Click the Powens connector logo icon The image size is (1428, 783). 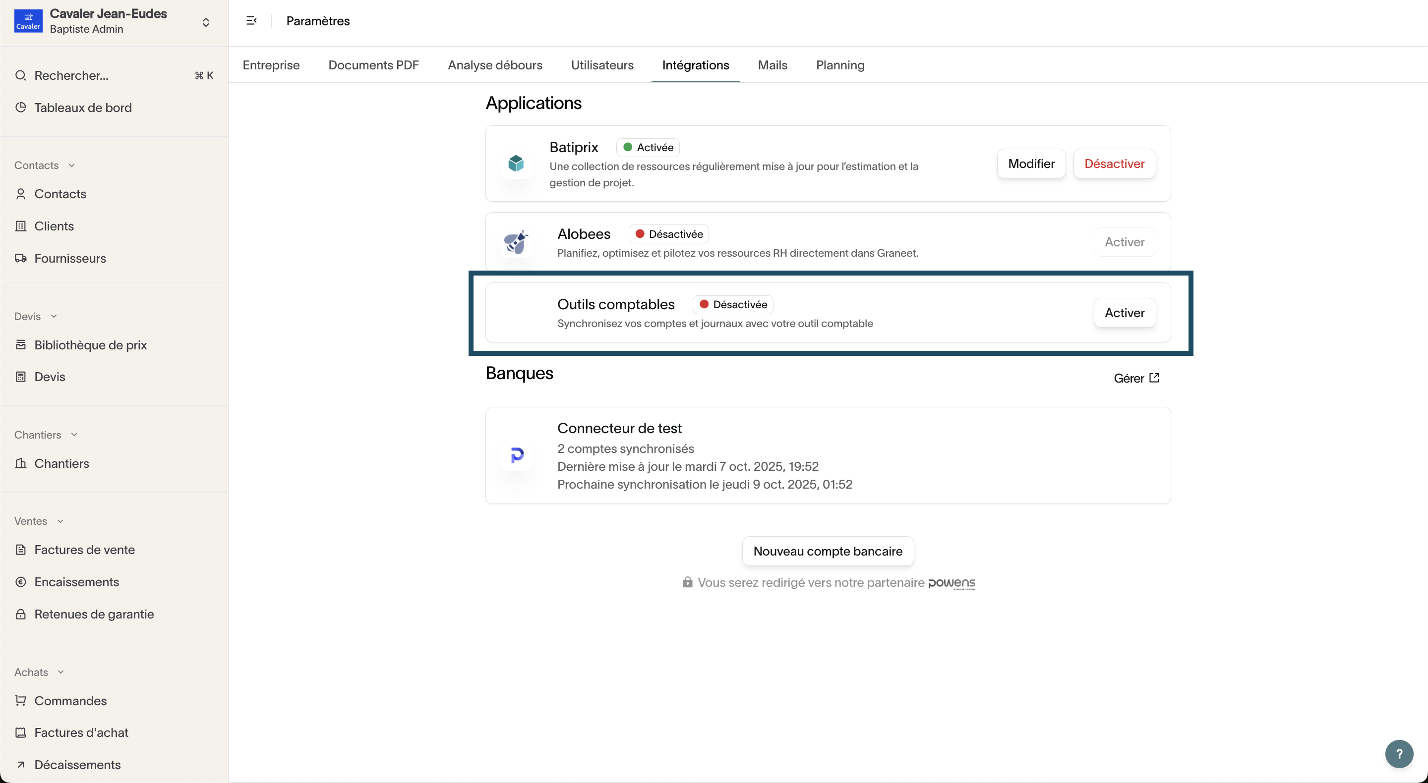click(x=517, y=455)
